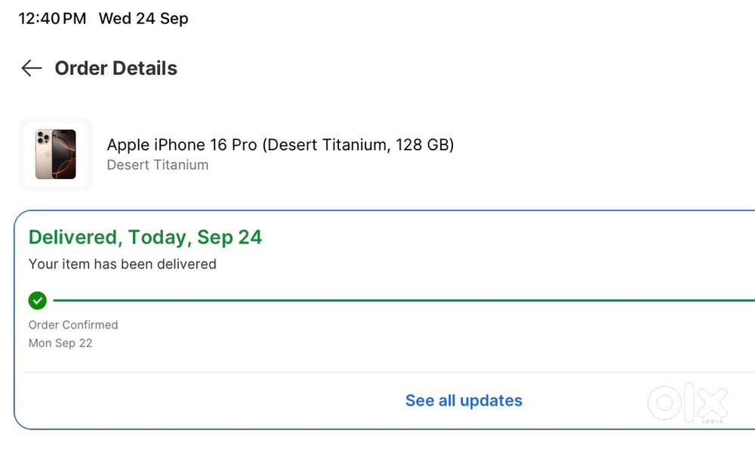Tap the grey "Desert Titanium" variant subtitle
755x453 pixels.
click(157, 165)
